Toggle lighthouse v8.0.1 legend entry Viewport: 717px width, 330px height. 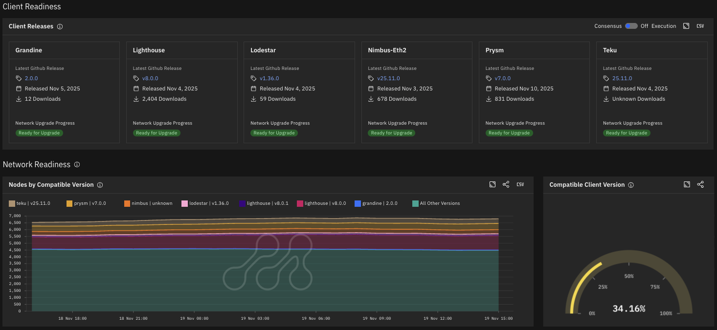coord(264,203)
